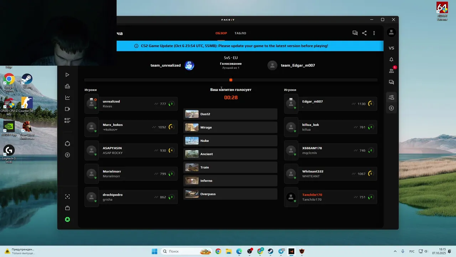Image resolution: width=456 pixels, height=257 pixels.
Task: Click the team_unrealized blue avatar
Action: [190, 65]
